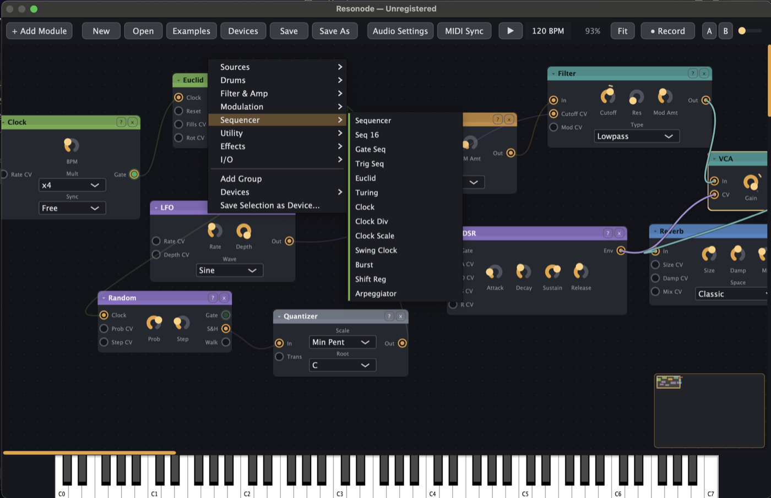The width and height of the screenshot is (771, 498).
Task: Start recording with the Record button
Action: 668,31
